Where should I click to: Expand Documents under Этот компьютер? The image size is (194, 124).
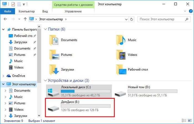(5, 91)
